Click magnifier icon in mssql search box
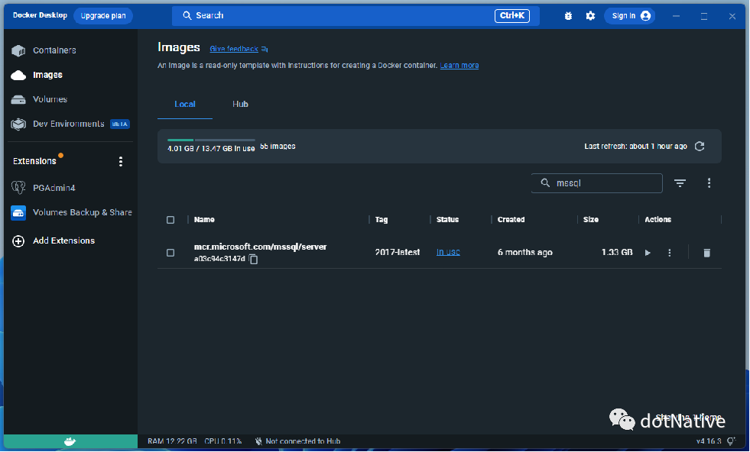The image size is (750, 452). pyautogui.click(x=545, y=183)
